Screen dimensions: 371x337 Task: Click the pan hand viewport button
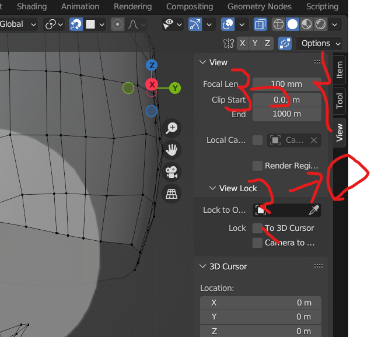171,150
